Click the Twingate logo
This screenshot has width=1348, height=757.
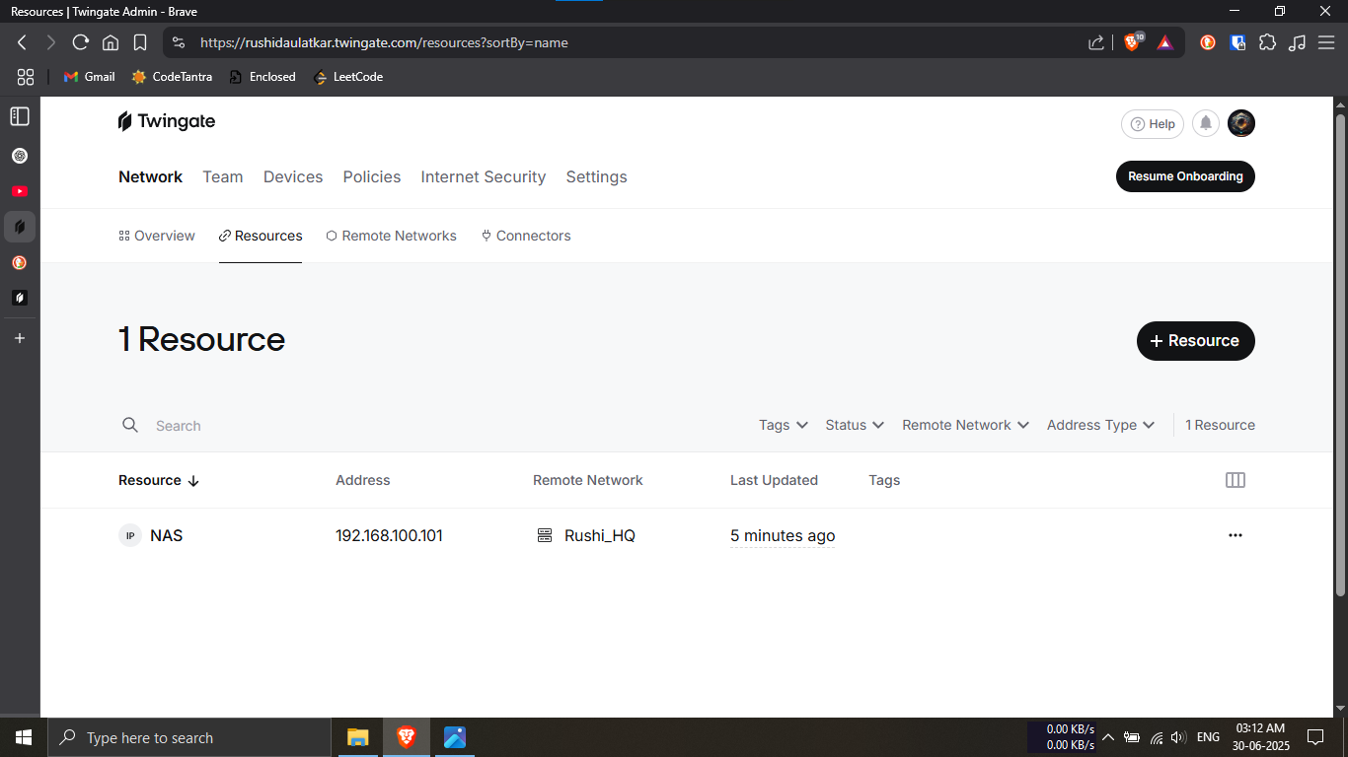click(166, 120)
